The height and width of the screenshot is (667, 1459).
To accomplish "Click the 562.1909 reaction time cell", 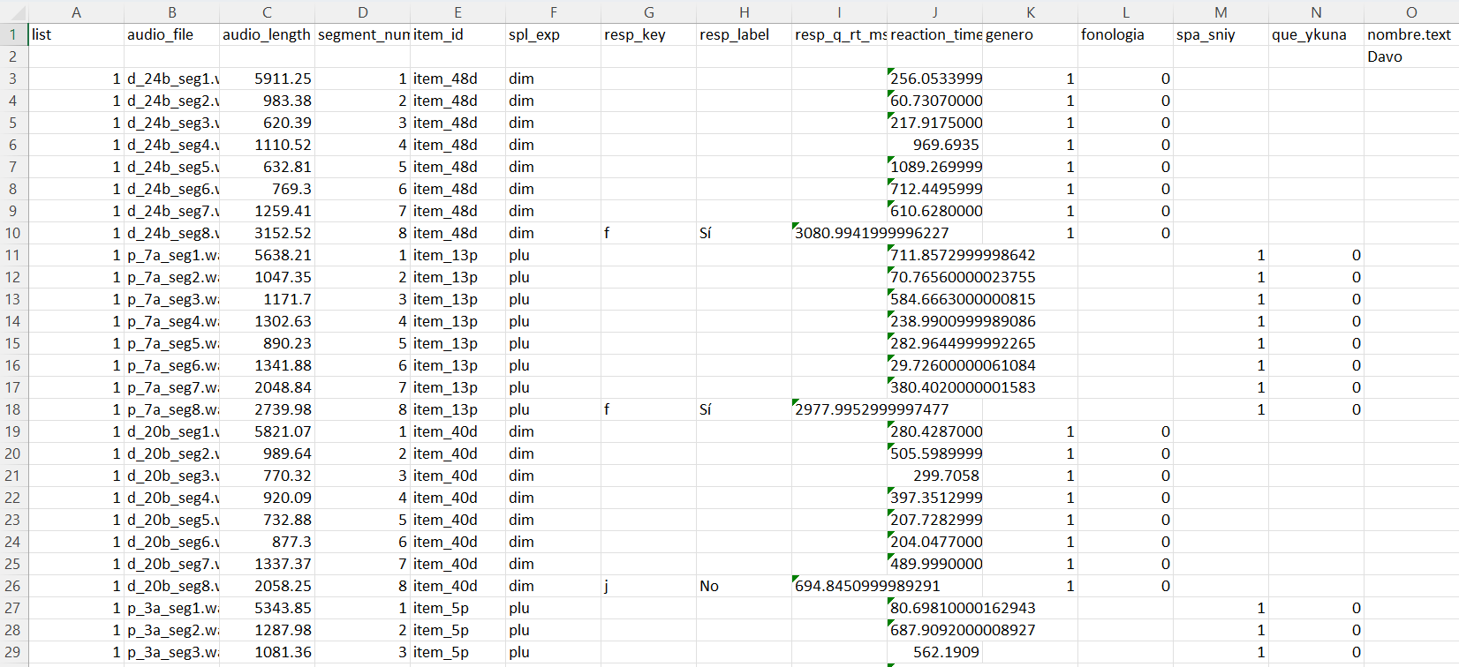I will (934, 652).
